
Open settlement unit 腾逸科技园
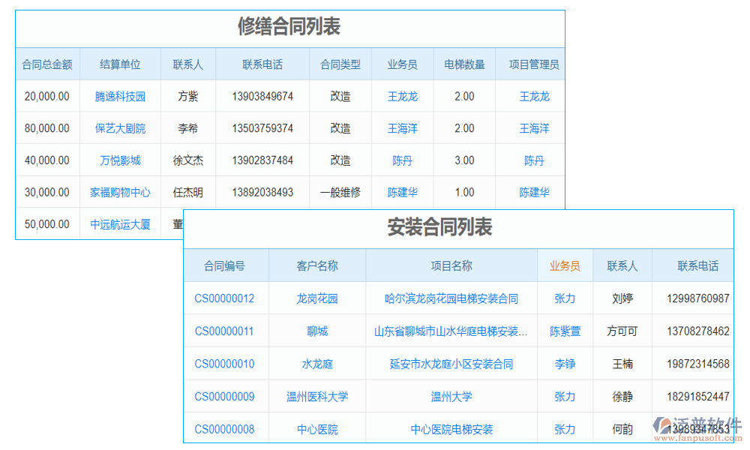[x=120, y=96]
